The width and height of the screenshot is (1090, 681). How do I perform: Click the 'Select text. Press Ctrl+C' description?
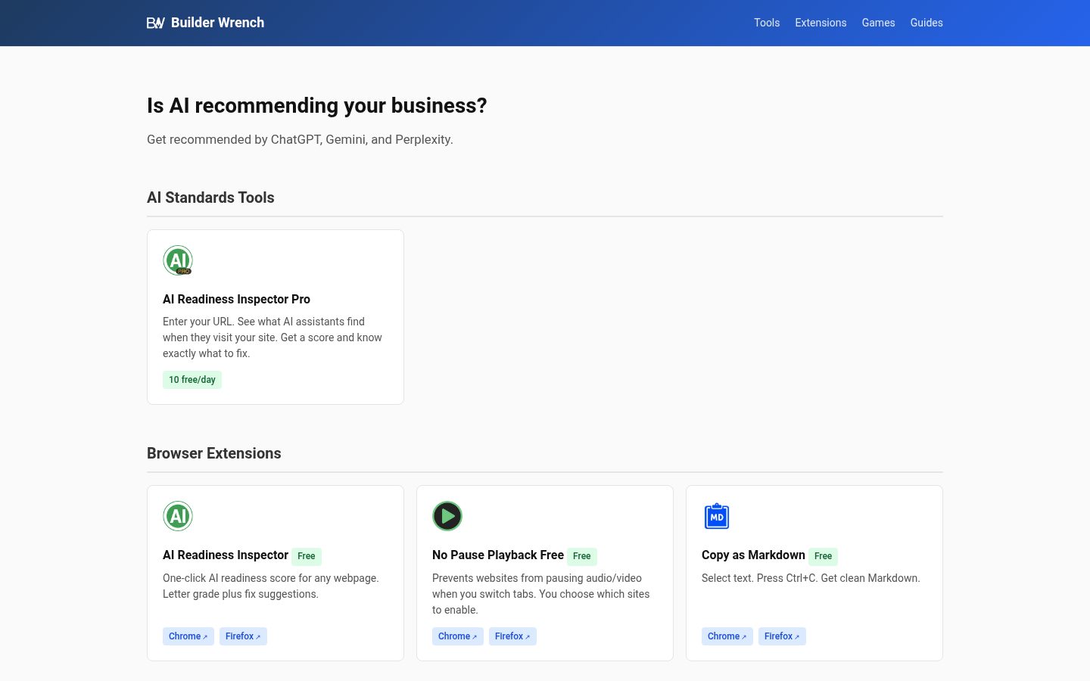click(x=811, y=578)
